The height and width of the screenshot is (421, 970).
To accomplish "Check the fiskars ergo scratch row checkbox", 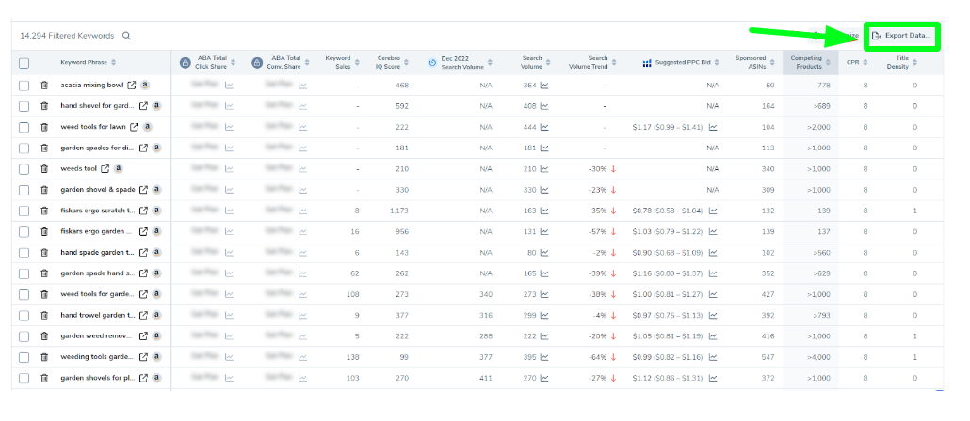I will pos(24,211).
